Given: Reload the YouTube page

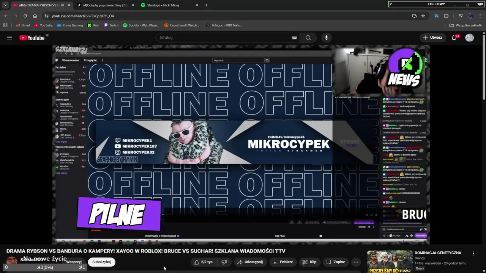Looking at the screenshot, I should point(25,16).
